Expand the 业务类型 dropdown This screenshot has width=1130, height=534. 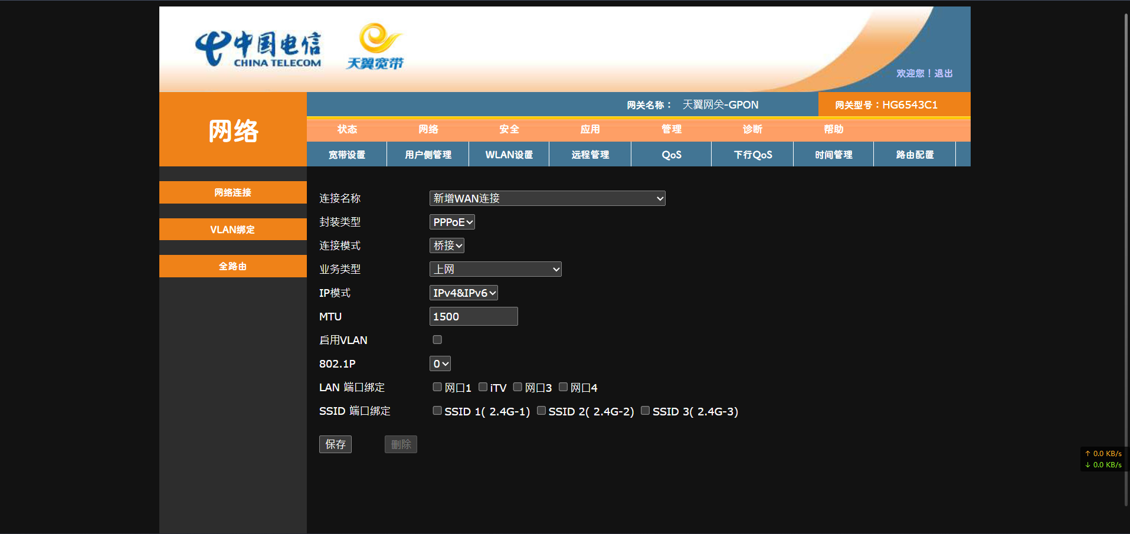click(495, 269)
